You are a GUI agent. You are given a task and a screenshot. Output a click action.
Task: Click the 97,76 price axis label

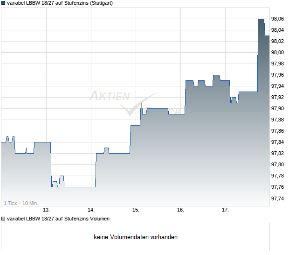pos(277,187)
